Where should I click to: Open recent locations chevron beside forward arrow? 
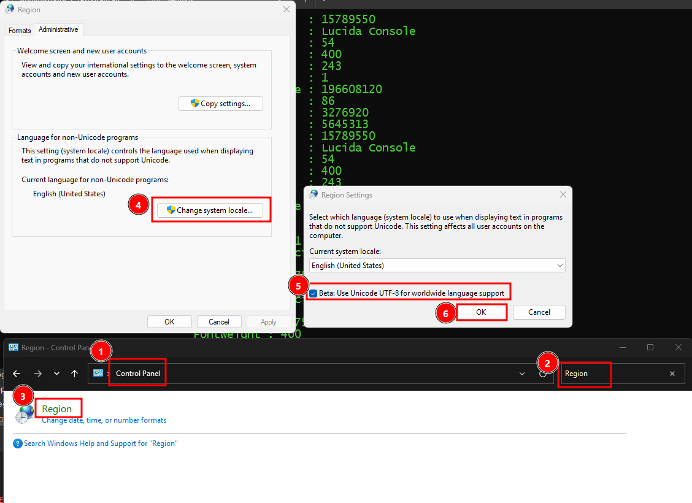[x=56, y=374]
